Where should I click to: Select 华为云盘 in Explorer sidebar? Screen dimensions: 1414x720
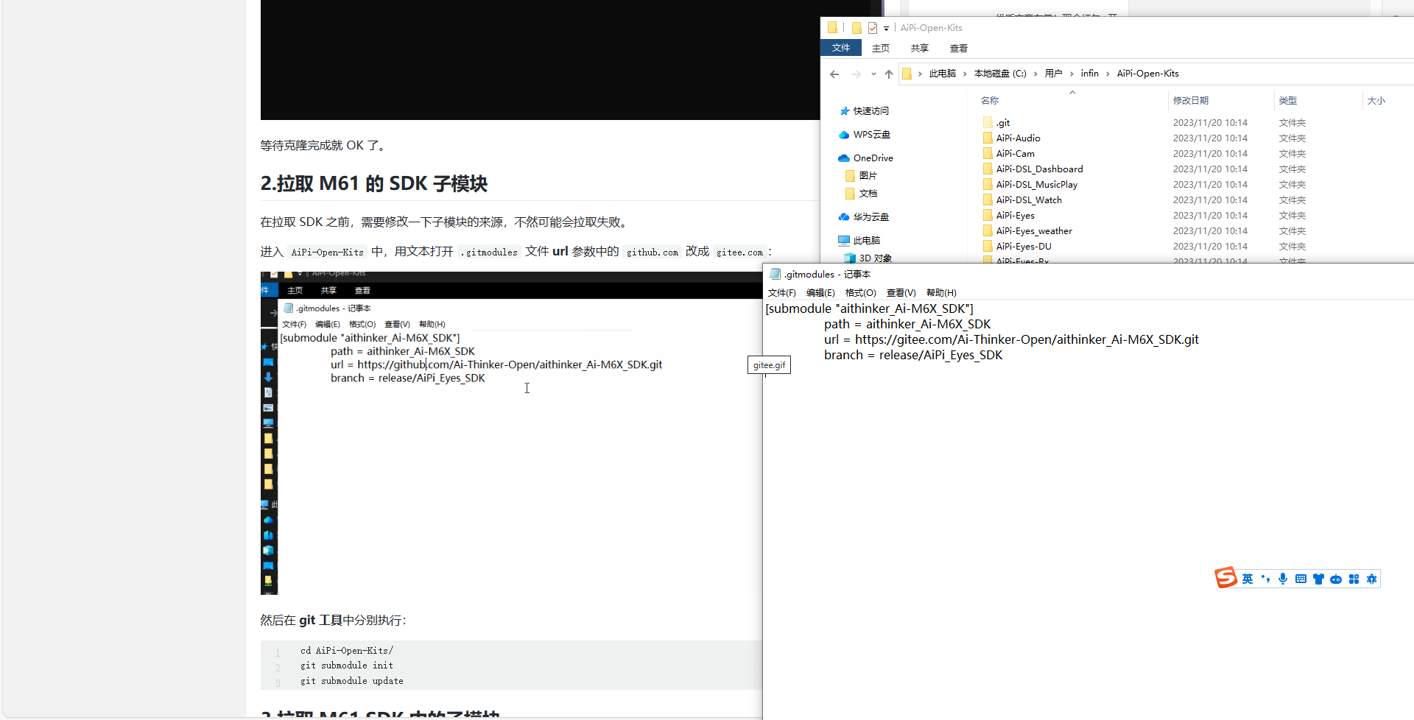(871, 217)
